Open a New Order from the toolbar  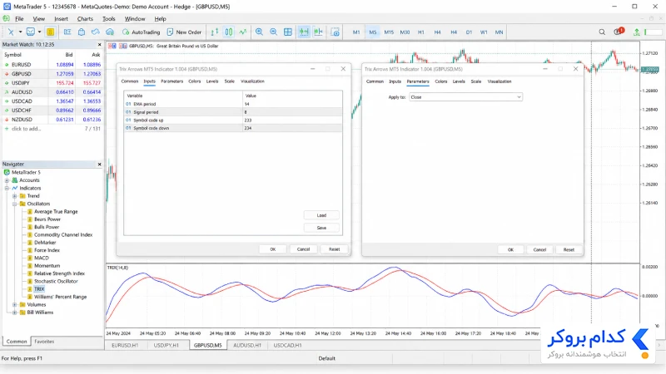pyautogui.click(x=184, y=32)
